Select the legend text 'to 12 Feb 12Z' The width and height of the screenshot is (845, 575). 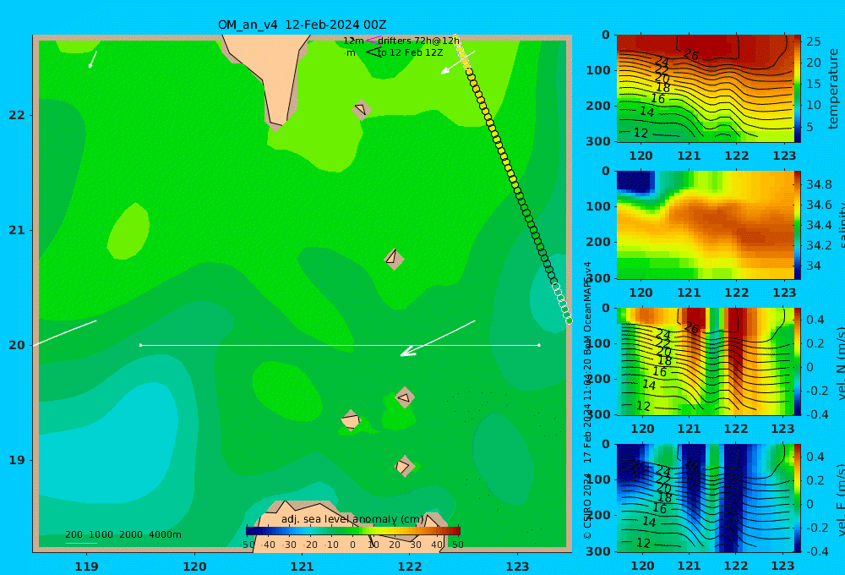point(410,52)
